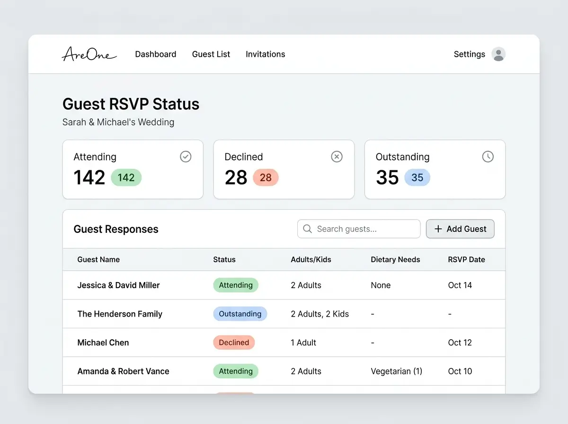
Task: Click 'Sarah & Michael's Wedding' subtitle
Action: (x=118, y=122)
